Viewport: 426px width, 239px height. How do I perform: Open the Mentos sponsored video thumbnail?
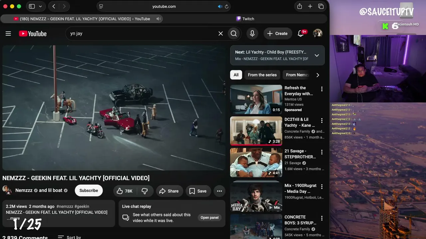[x=256, y=100]
